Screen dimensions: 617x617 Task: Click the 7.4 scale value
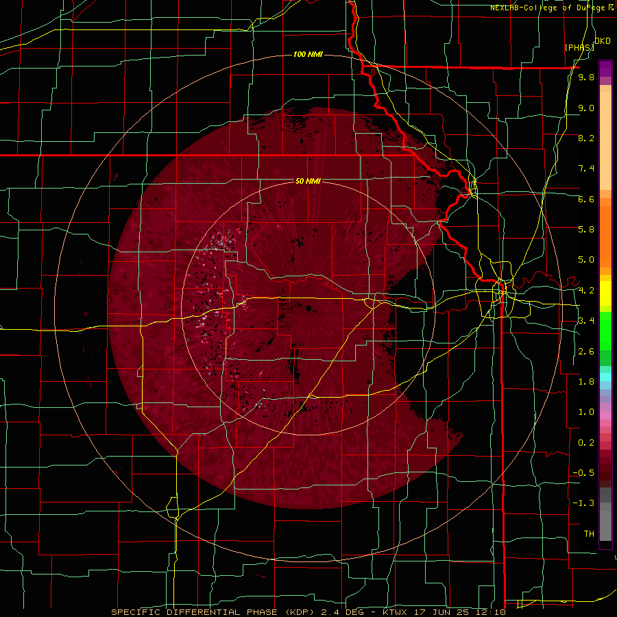[586, 169]
